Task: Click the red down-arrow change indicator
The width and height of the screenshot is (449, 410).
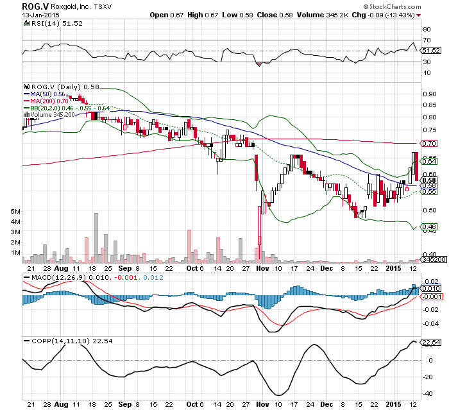Action: click(437, 15)
